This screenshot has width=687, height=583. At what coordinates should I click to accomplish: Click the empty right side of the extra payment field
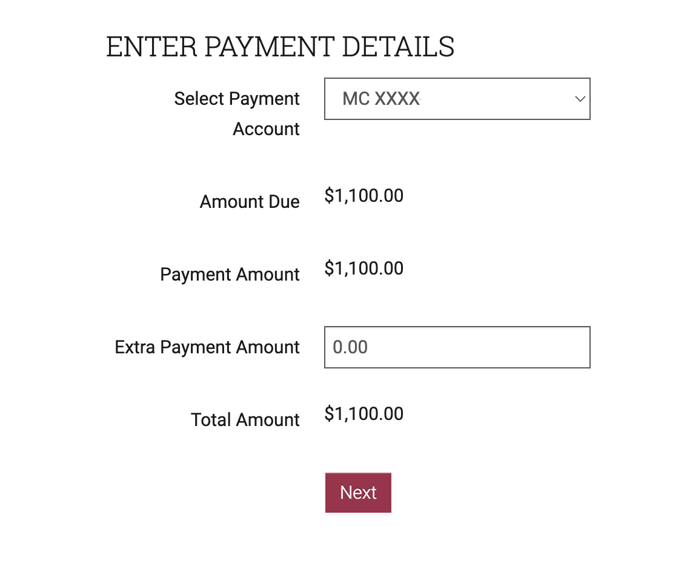point(533,347)
